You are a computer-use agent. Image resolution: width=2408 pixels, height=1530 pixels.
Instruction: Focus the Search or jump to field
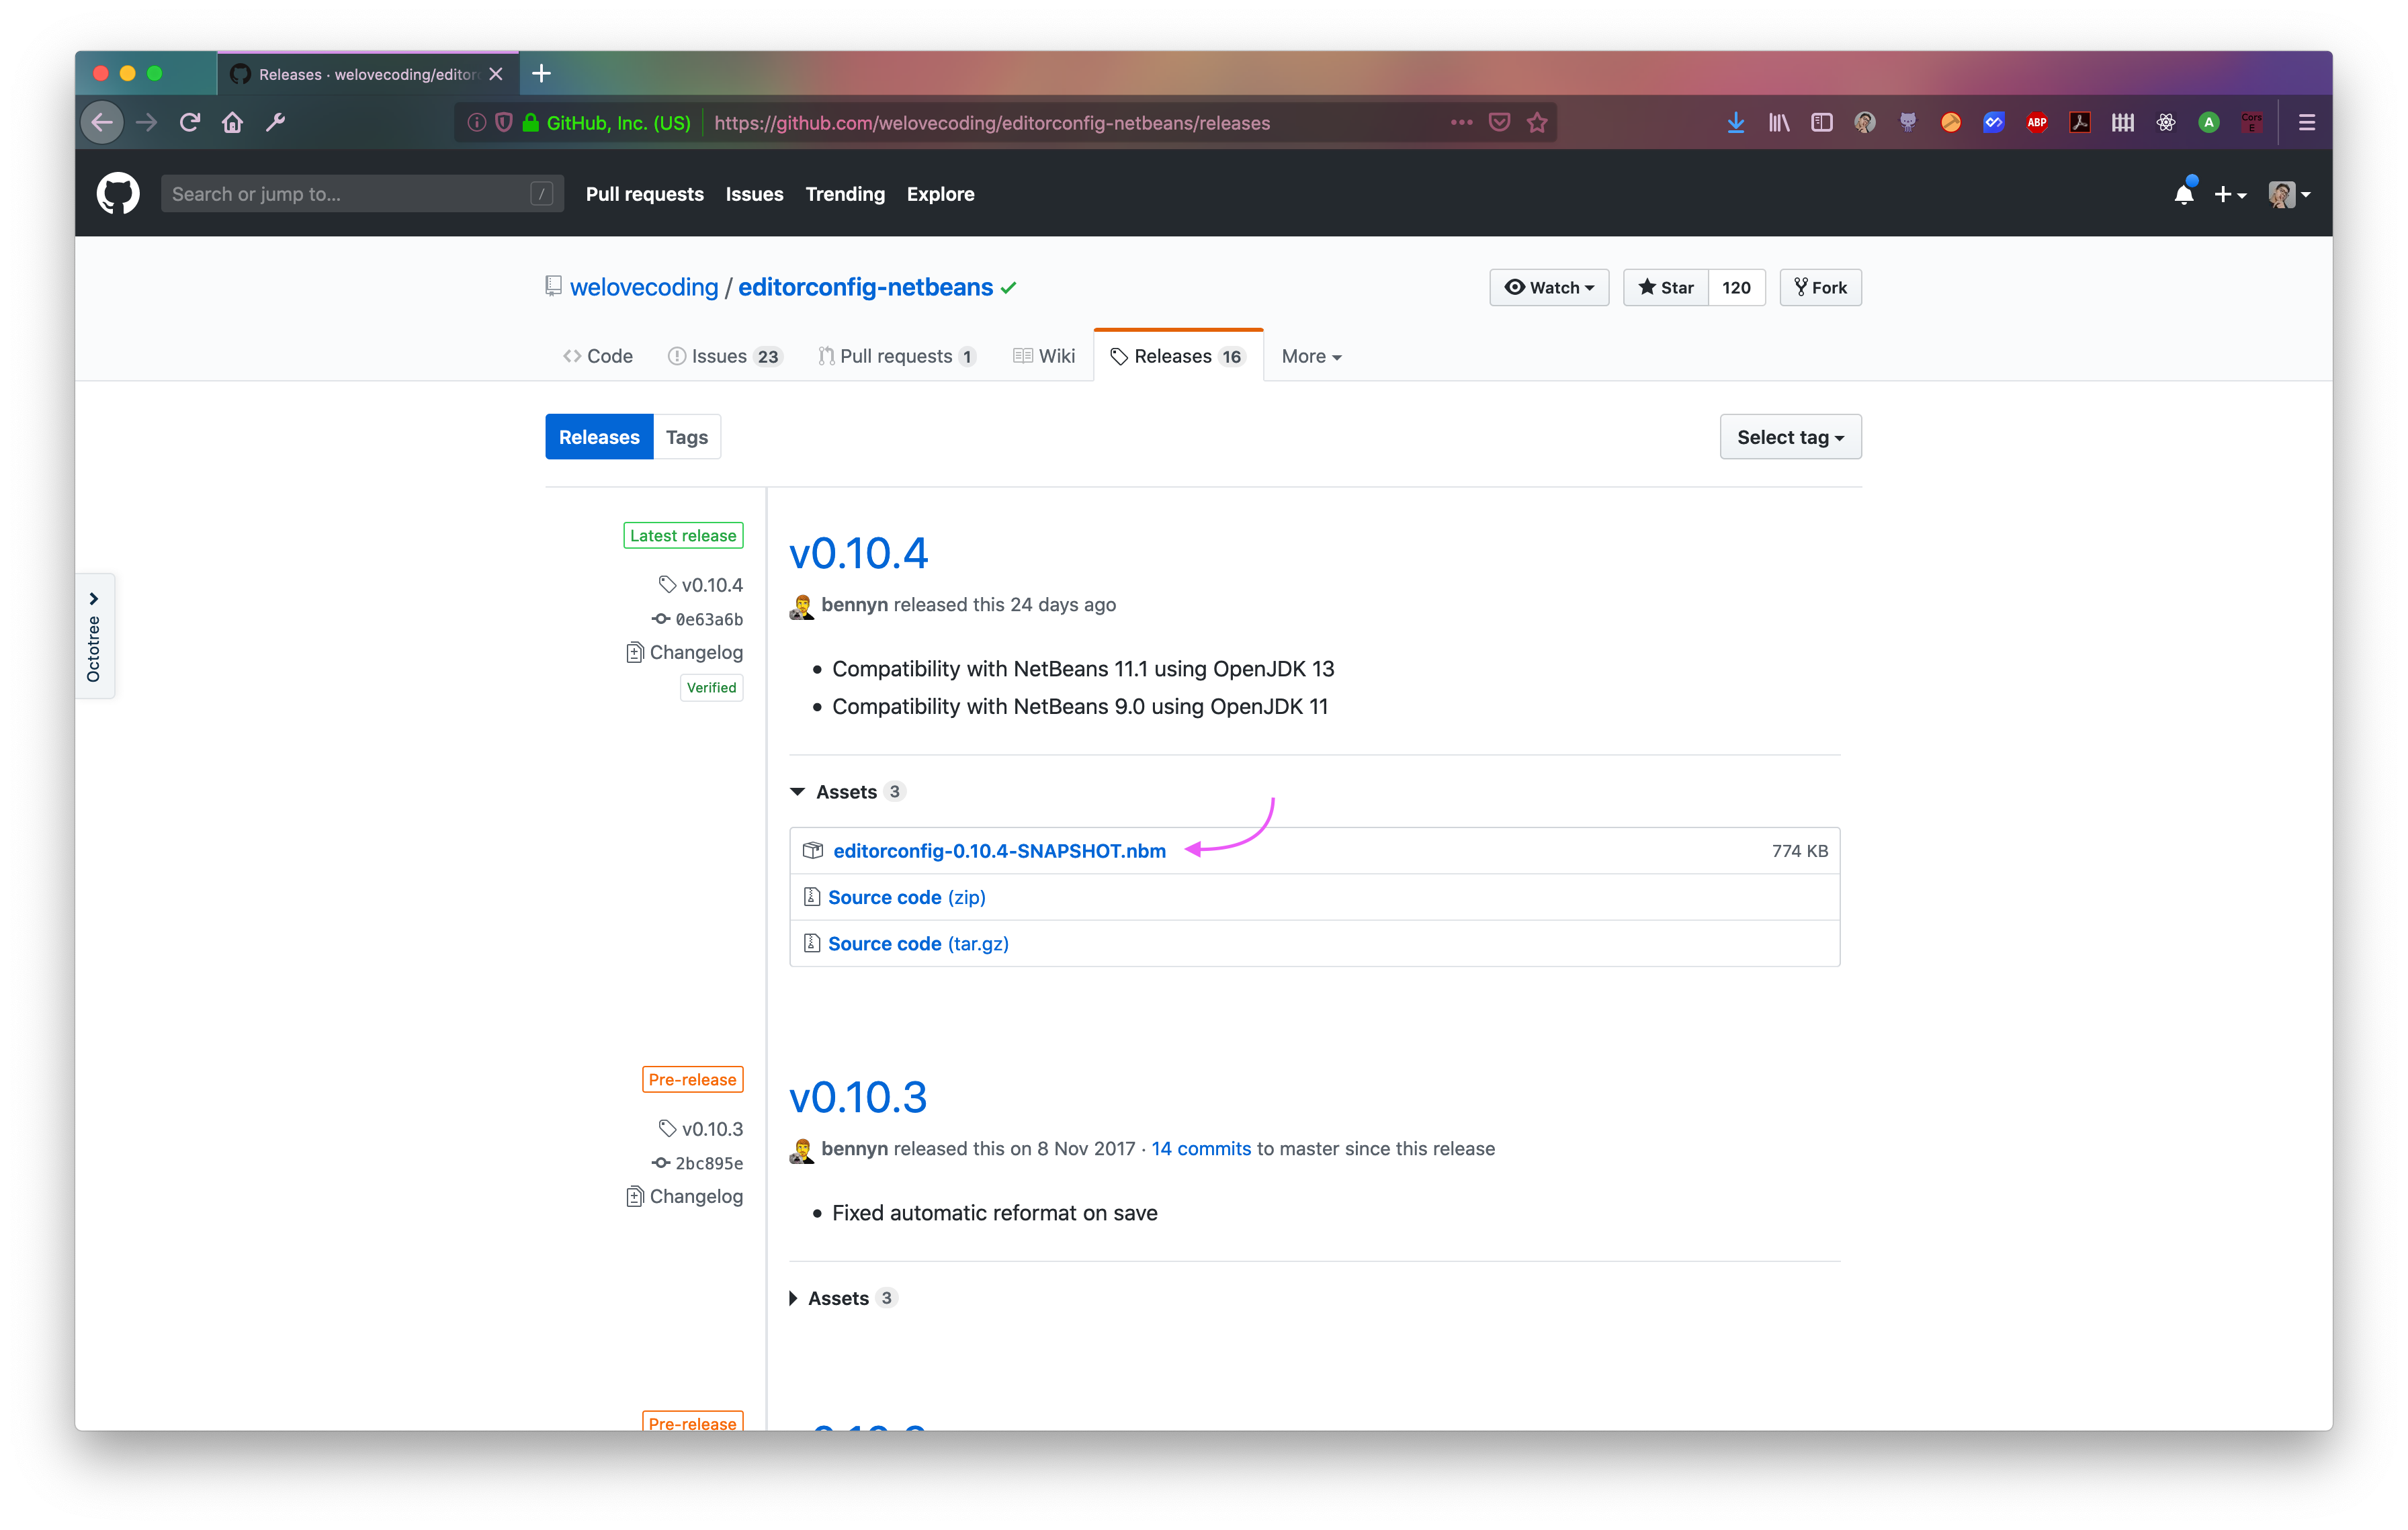click(x=362, y=194)
